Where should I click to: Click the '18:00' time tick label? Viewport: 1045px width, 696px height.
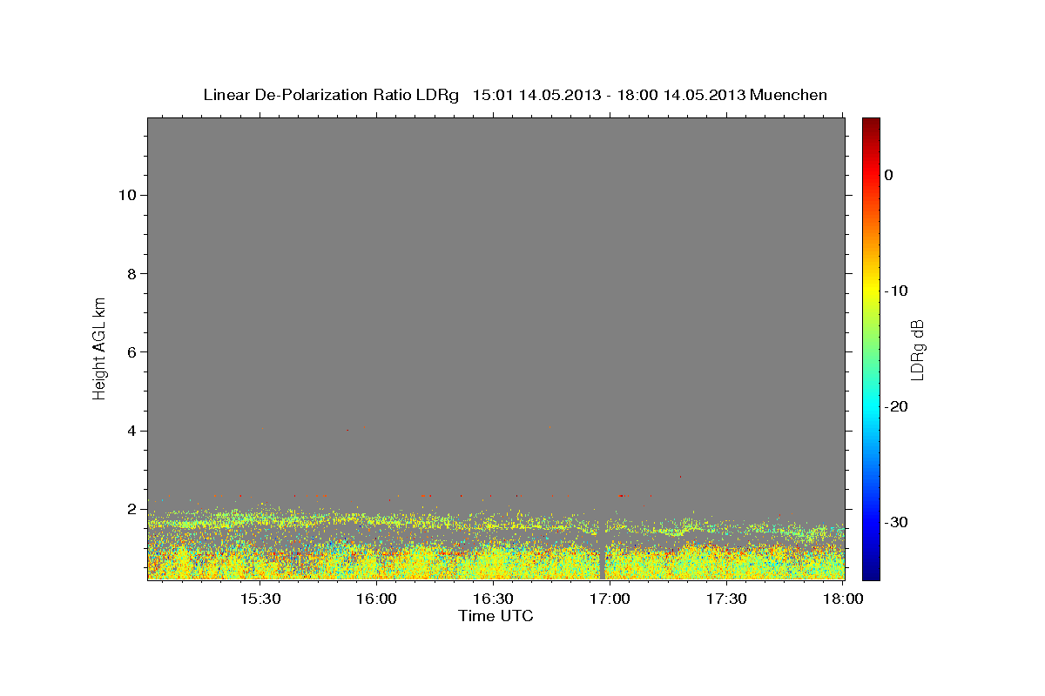tap(843, 599)
